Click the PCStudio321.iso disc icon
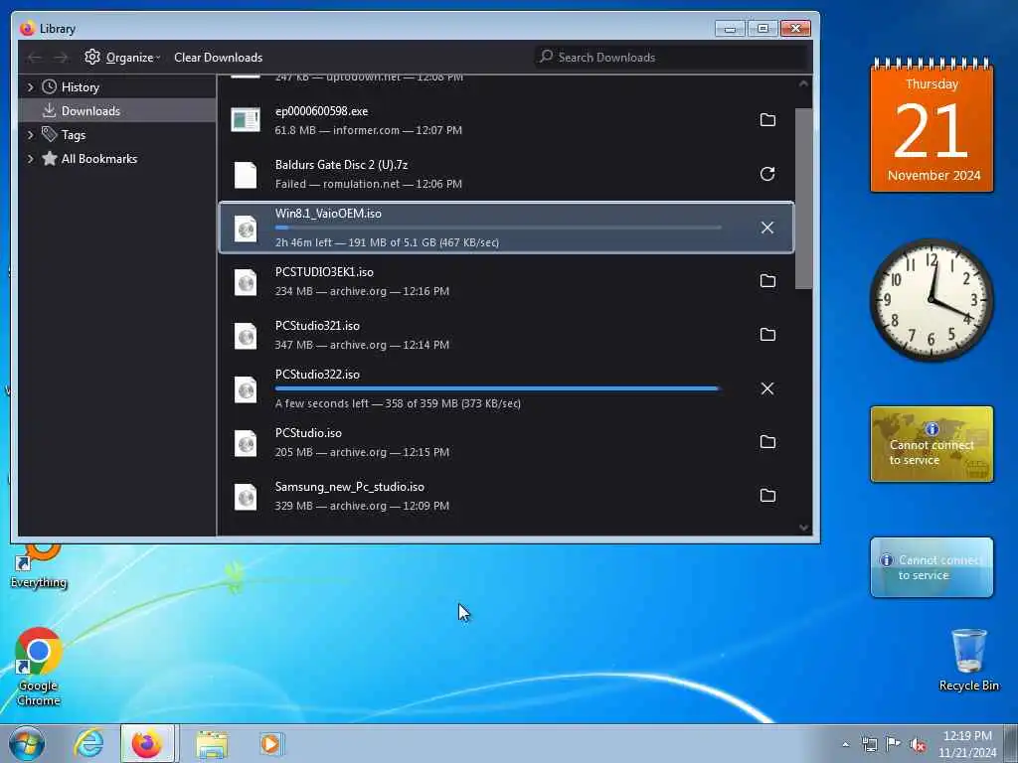This screenshot has width=1018, height=763. click(x=246, y=336)
